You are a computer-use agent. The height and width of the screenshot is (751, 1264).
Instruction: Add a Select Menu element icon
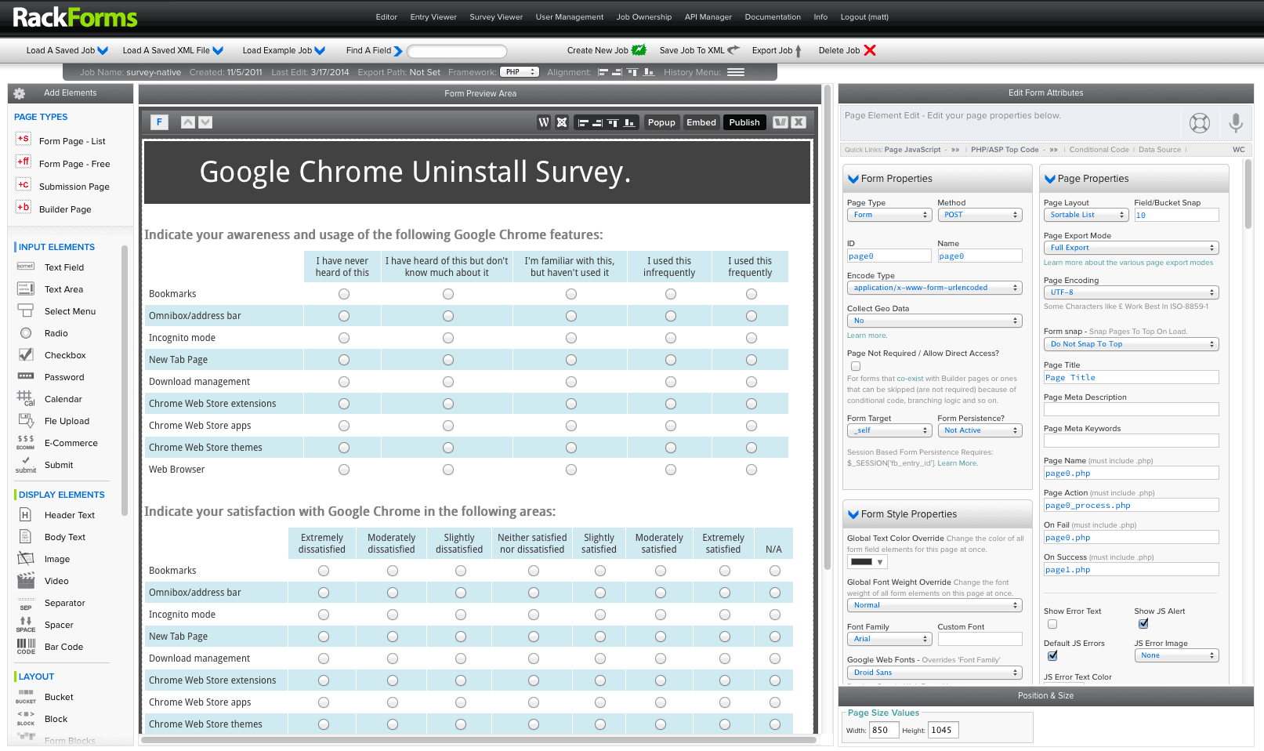[x=26, y=310]
